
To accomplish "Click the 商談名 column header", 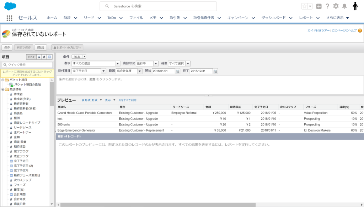I will [x=87, y=107].
